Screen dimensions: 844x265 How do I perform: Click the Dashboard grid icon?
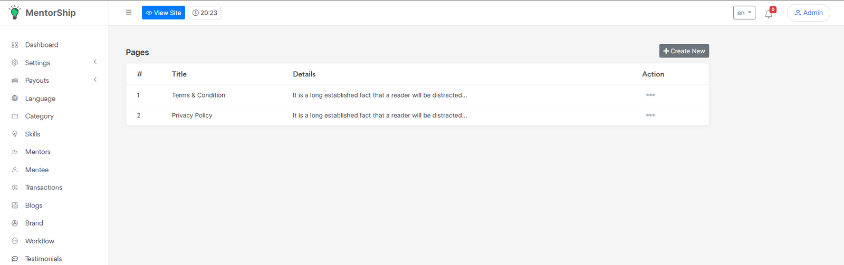tap(15, 45)
